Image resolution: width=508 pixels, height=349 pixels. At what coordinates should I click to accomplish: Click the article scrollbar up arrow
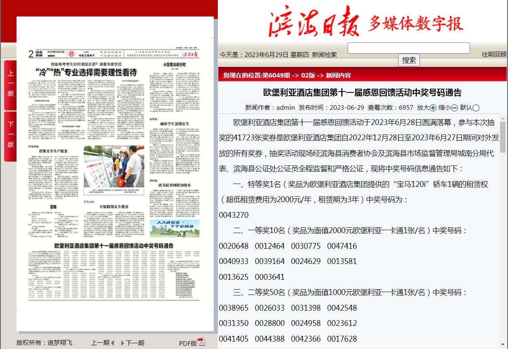click(x=503, y=118)
